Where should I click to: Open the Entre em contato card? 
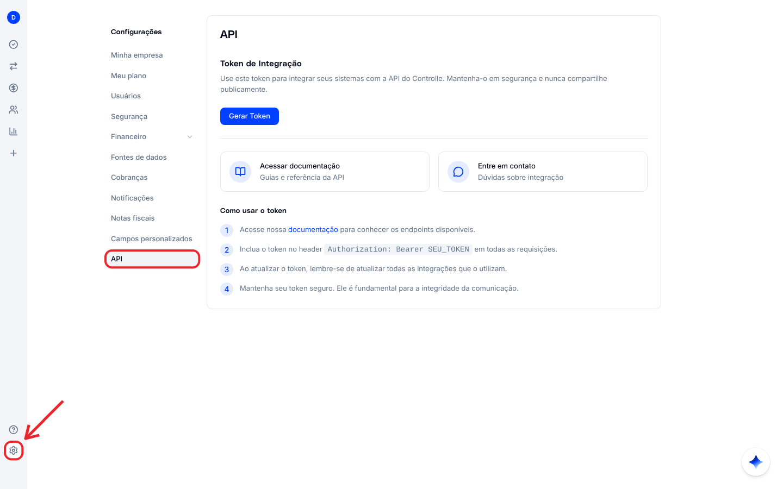(543, 172)
